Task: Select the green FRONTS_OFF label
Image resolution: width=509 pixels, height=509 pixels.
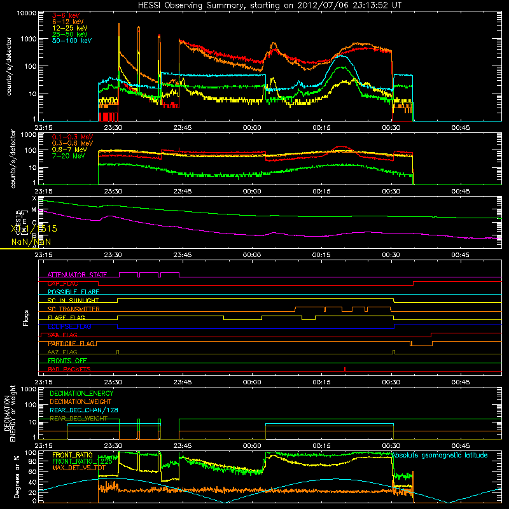Action: [x=67, y=361]
